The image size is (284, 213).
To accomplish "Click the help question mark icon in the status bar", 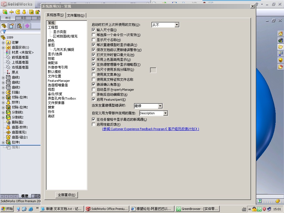I will tap(260, 201).
